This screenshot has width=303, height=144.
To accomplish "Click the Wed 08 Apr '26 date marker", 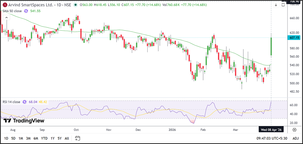I will [271, 130].
